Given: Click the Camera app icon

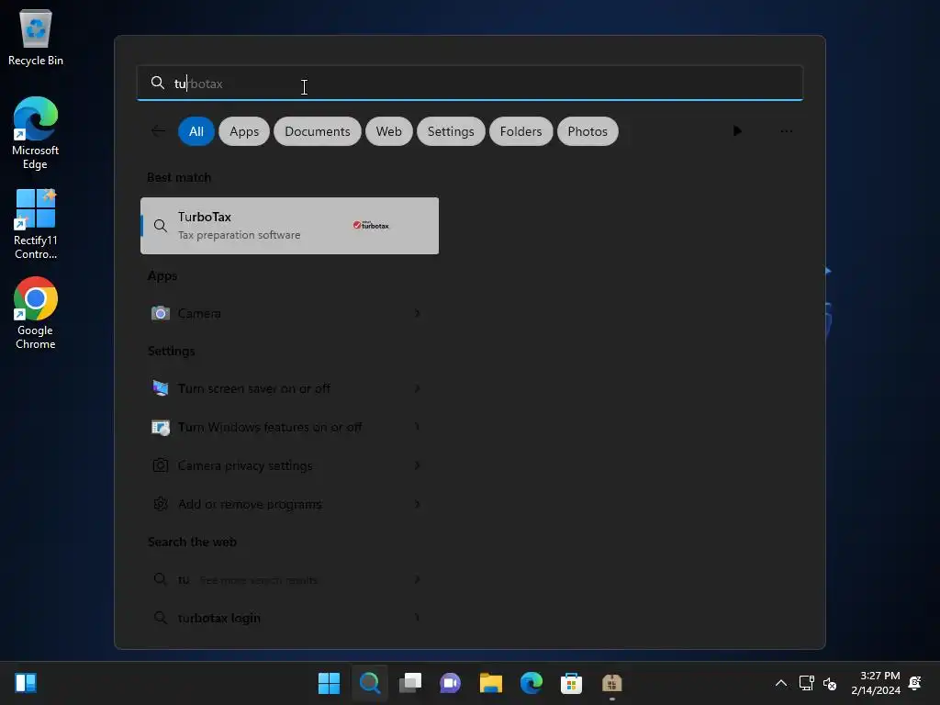Looking at the screenshot, I should point(160,313).
